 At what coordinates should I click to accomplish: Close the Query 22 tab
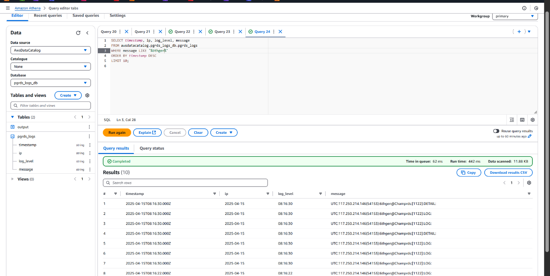(x=201, y=32)
